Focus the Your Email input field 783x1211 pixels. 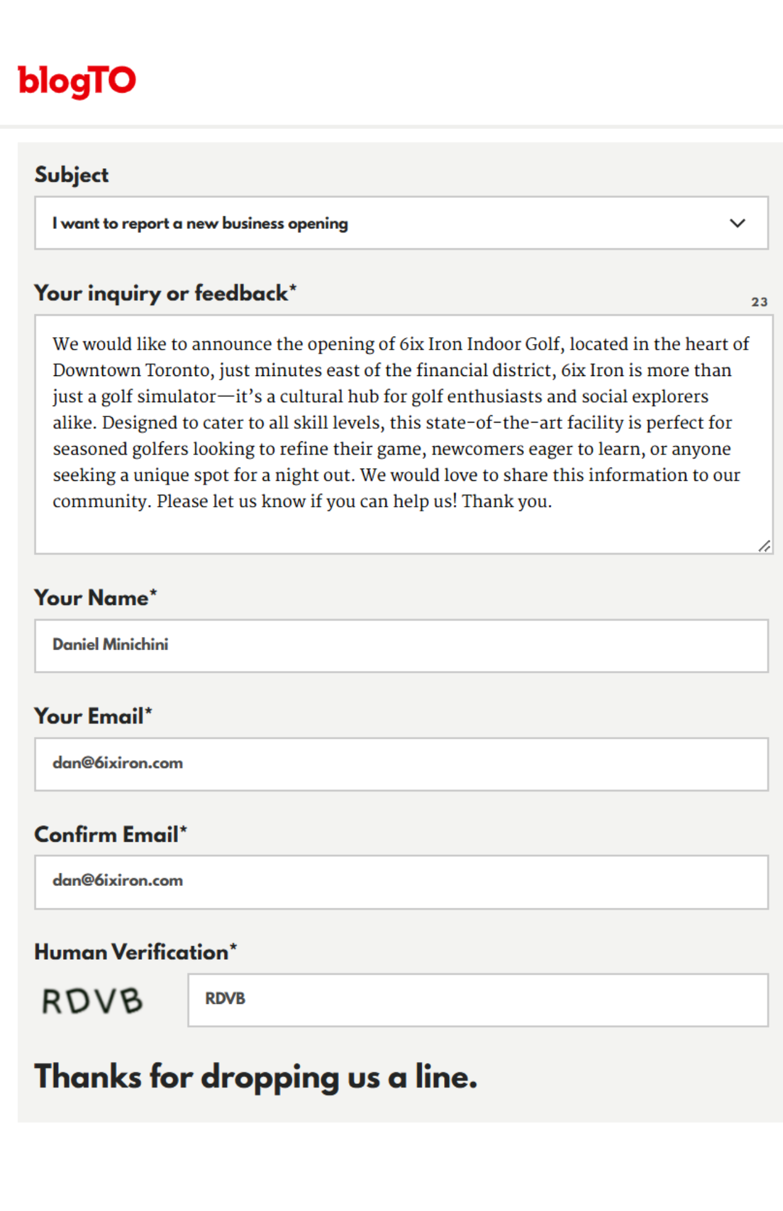point(401,764)
